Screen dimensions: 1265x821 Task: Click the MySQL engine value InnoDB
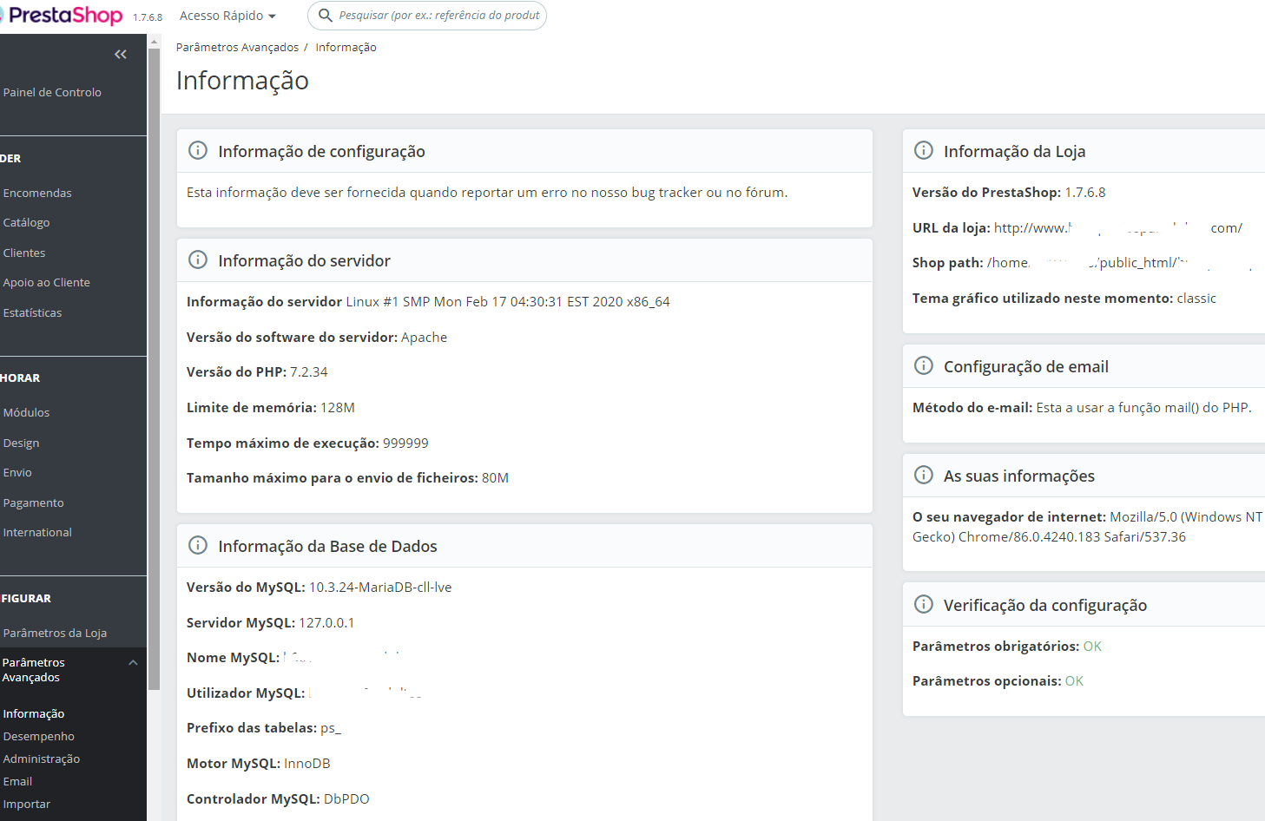[x=307, y=763]
